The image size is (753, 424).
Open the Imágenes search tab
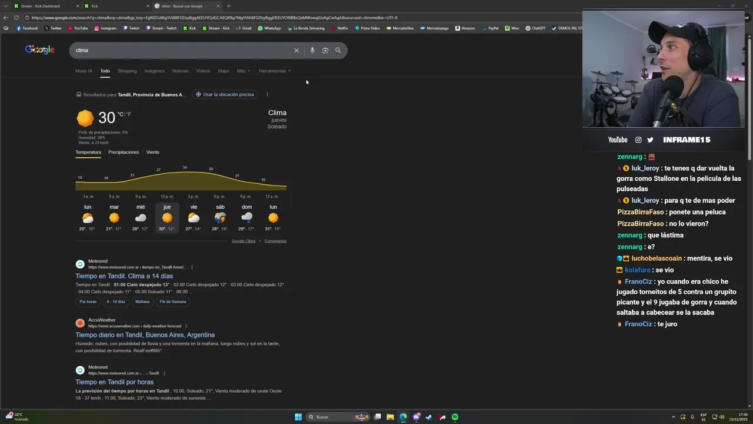click(x=155, y=71)
